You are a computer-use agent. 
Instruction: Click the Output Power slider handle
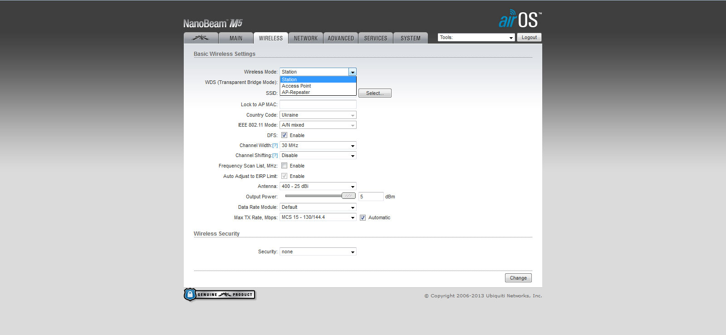348,196
